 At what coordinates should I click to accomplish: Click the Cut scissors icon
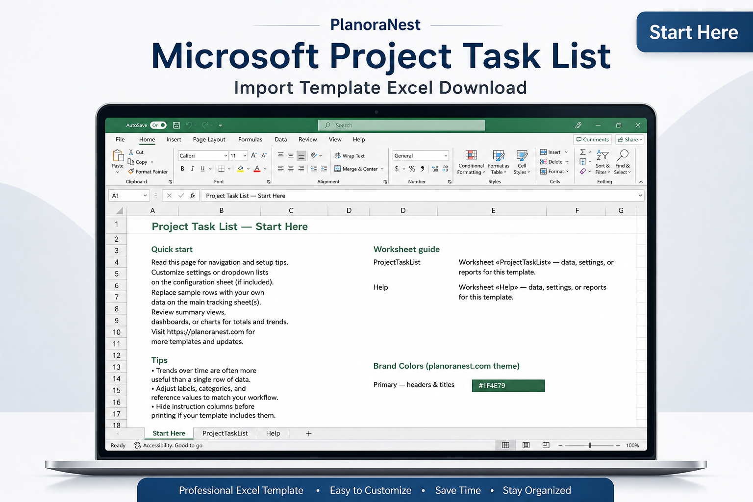click(x=131, y=152)
